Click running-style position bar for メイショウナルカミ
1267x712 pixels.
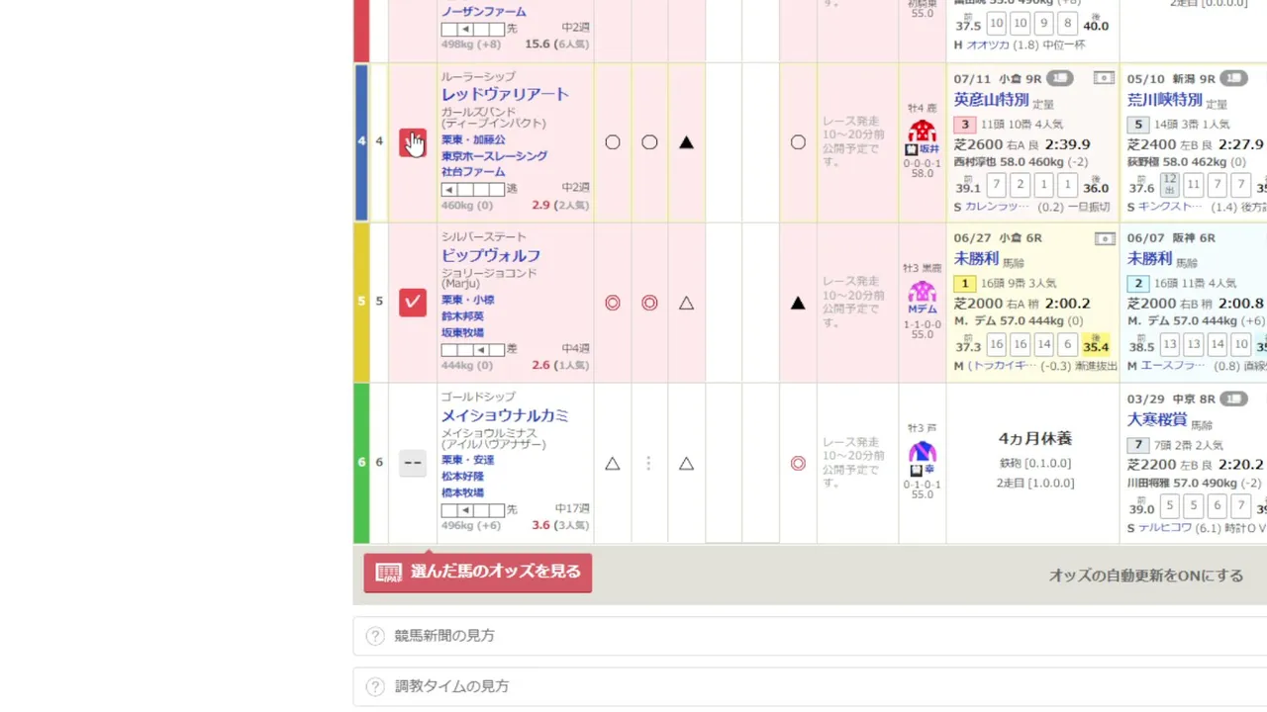coord(473,510)
